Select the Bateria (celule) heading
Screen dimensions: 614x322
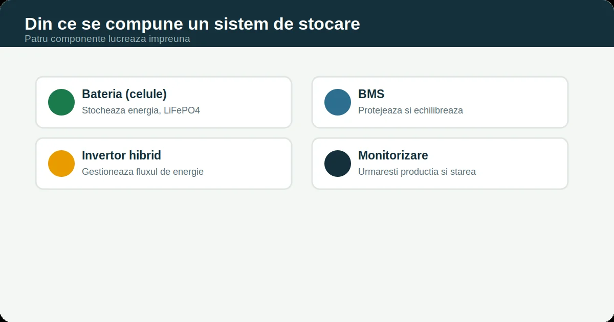(x=124, y=94)
